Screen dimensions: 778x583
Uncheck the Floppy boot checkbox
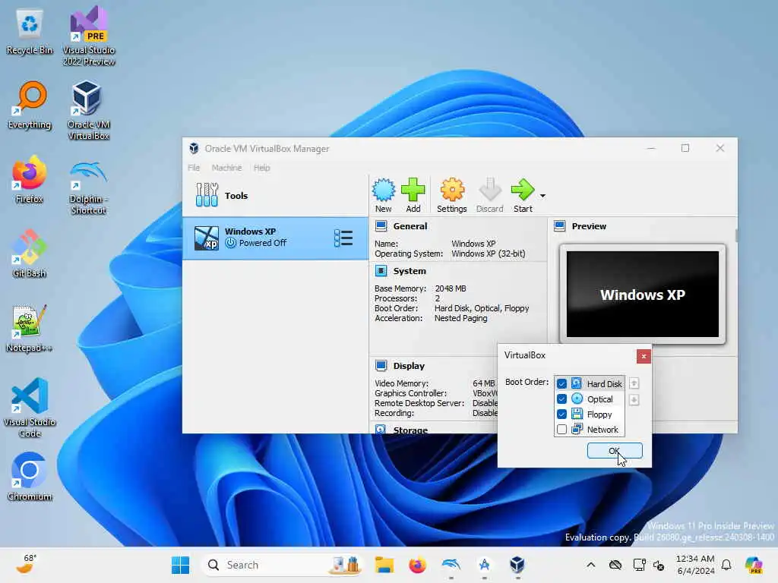click(x=561, y=414)
